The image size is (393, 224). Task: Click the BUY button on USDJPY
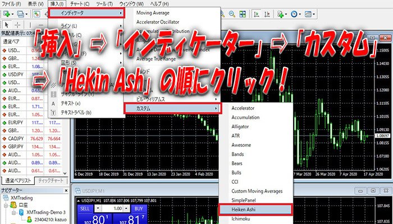[x=138, y=207]
